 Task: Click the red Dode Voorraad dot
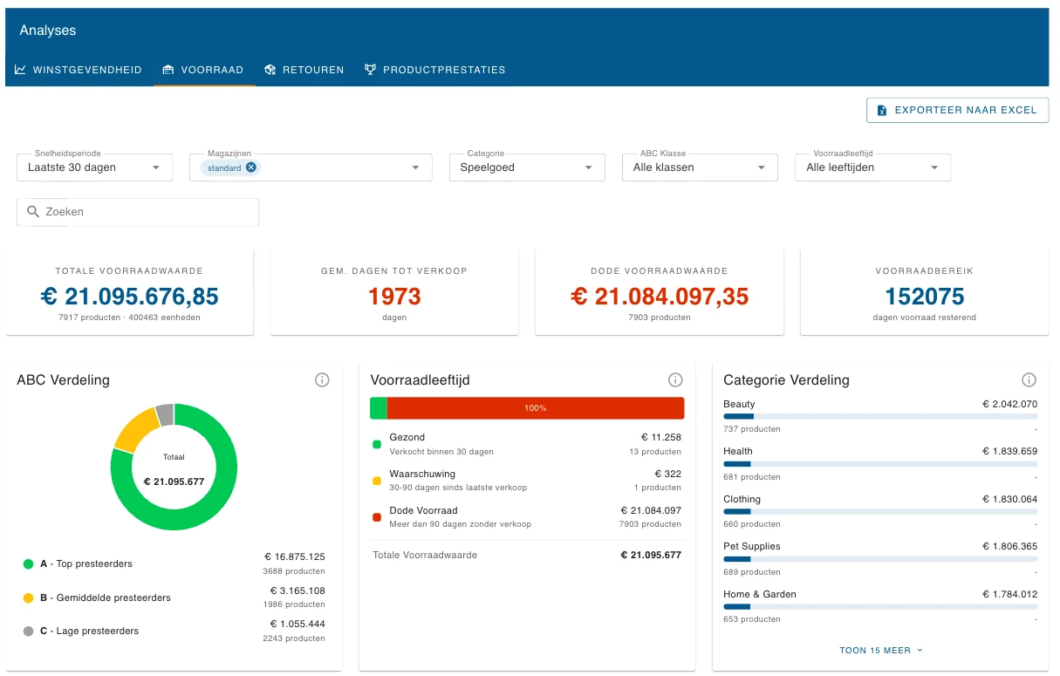(x=377, y=517)
